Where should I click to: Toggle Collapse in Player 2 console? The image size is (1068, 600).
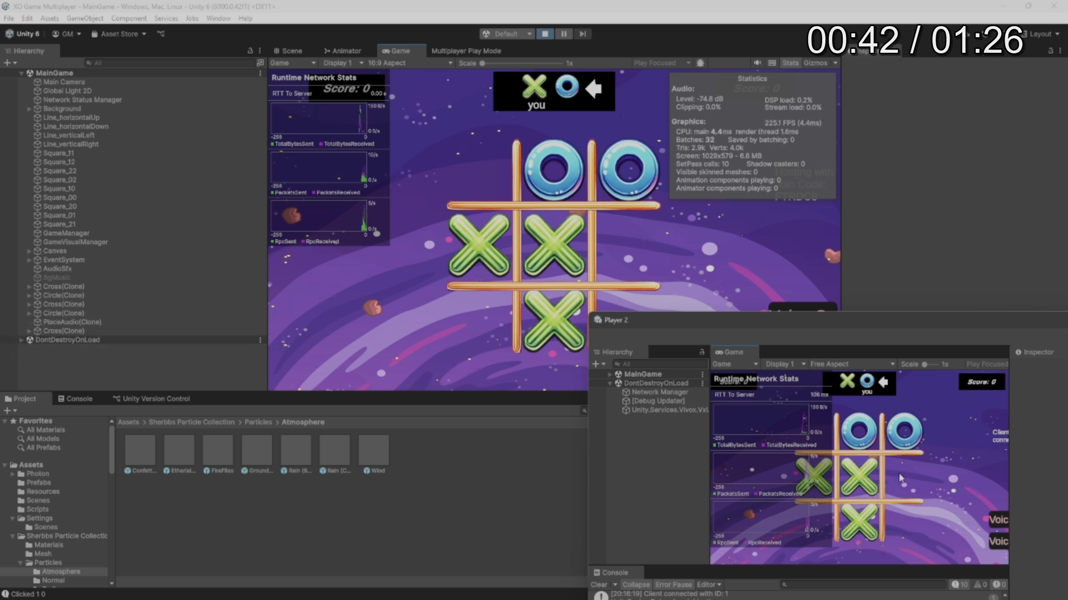click(x=636, y=584)
